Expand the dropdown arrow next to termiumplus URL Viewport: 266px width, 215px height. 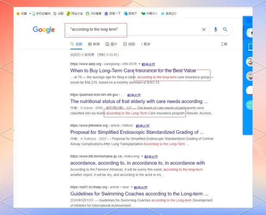coord(142,156)
